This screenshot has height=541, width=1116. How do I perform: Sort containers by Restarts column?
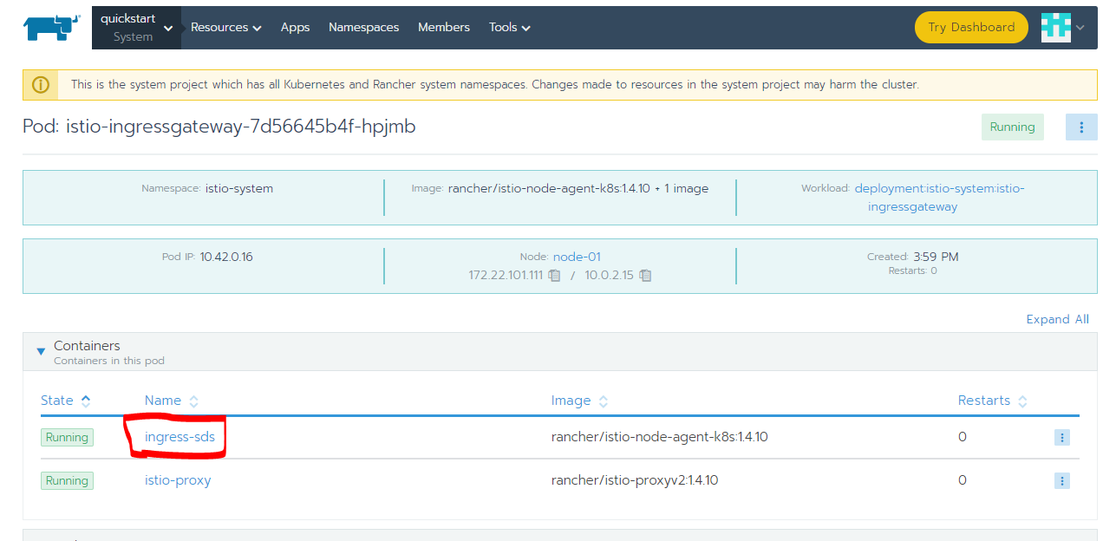pyautogui.click(x=992, y=401)
